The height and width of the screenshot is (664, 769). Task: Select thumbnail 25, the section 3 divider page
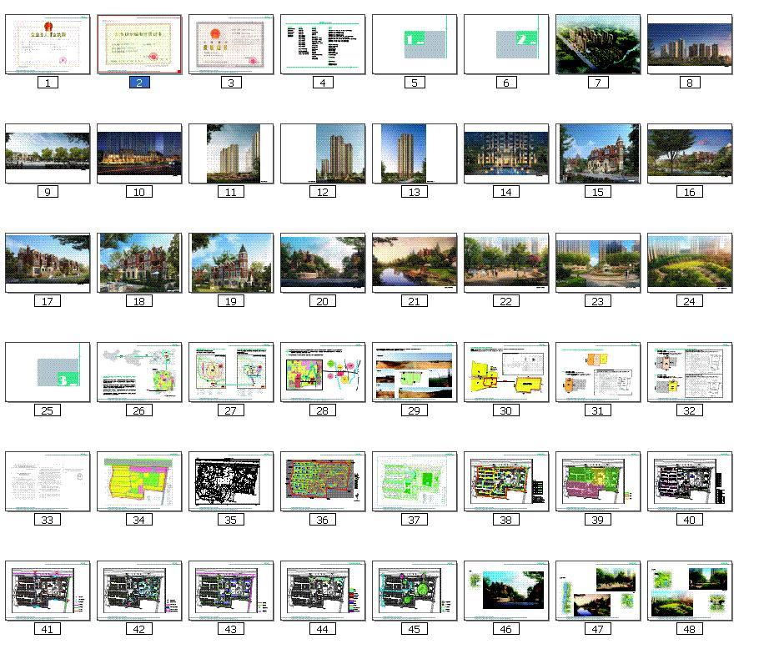pyautogui.click(x=48, y=372)
